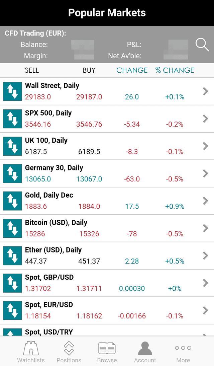Expand details for SPX 500 via its chevron
This screenshot has height=366, width=214.
[x=205, y=119]
